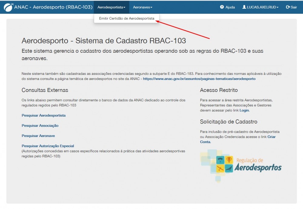Open the LUCAS.AXELRUD user dropdown
303x209 pixels.
pyautogui.click(x=260, y=7)
